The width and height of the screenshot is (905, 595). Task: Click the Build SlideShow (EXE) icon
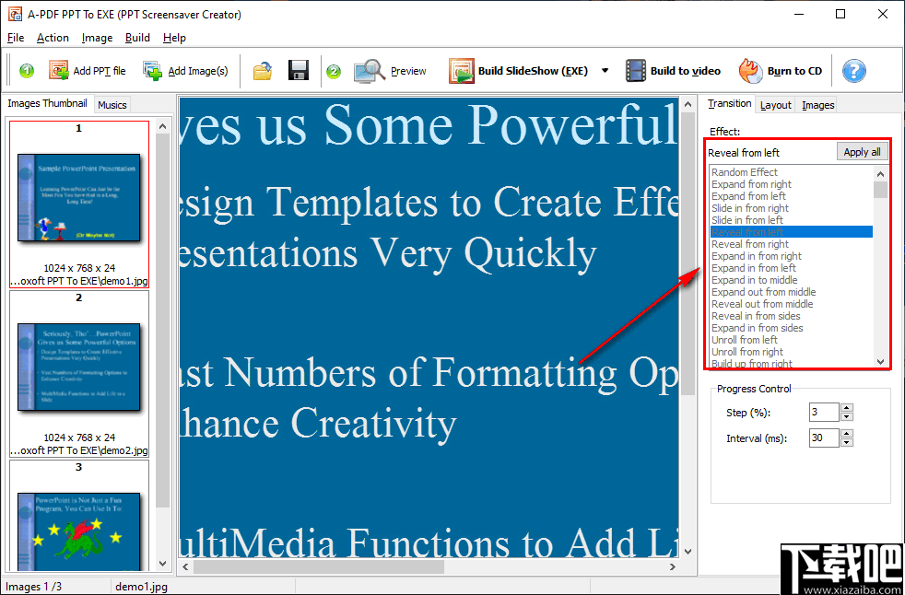(461, 70)
